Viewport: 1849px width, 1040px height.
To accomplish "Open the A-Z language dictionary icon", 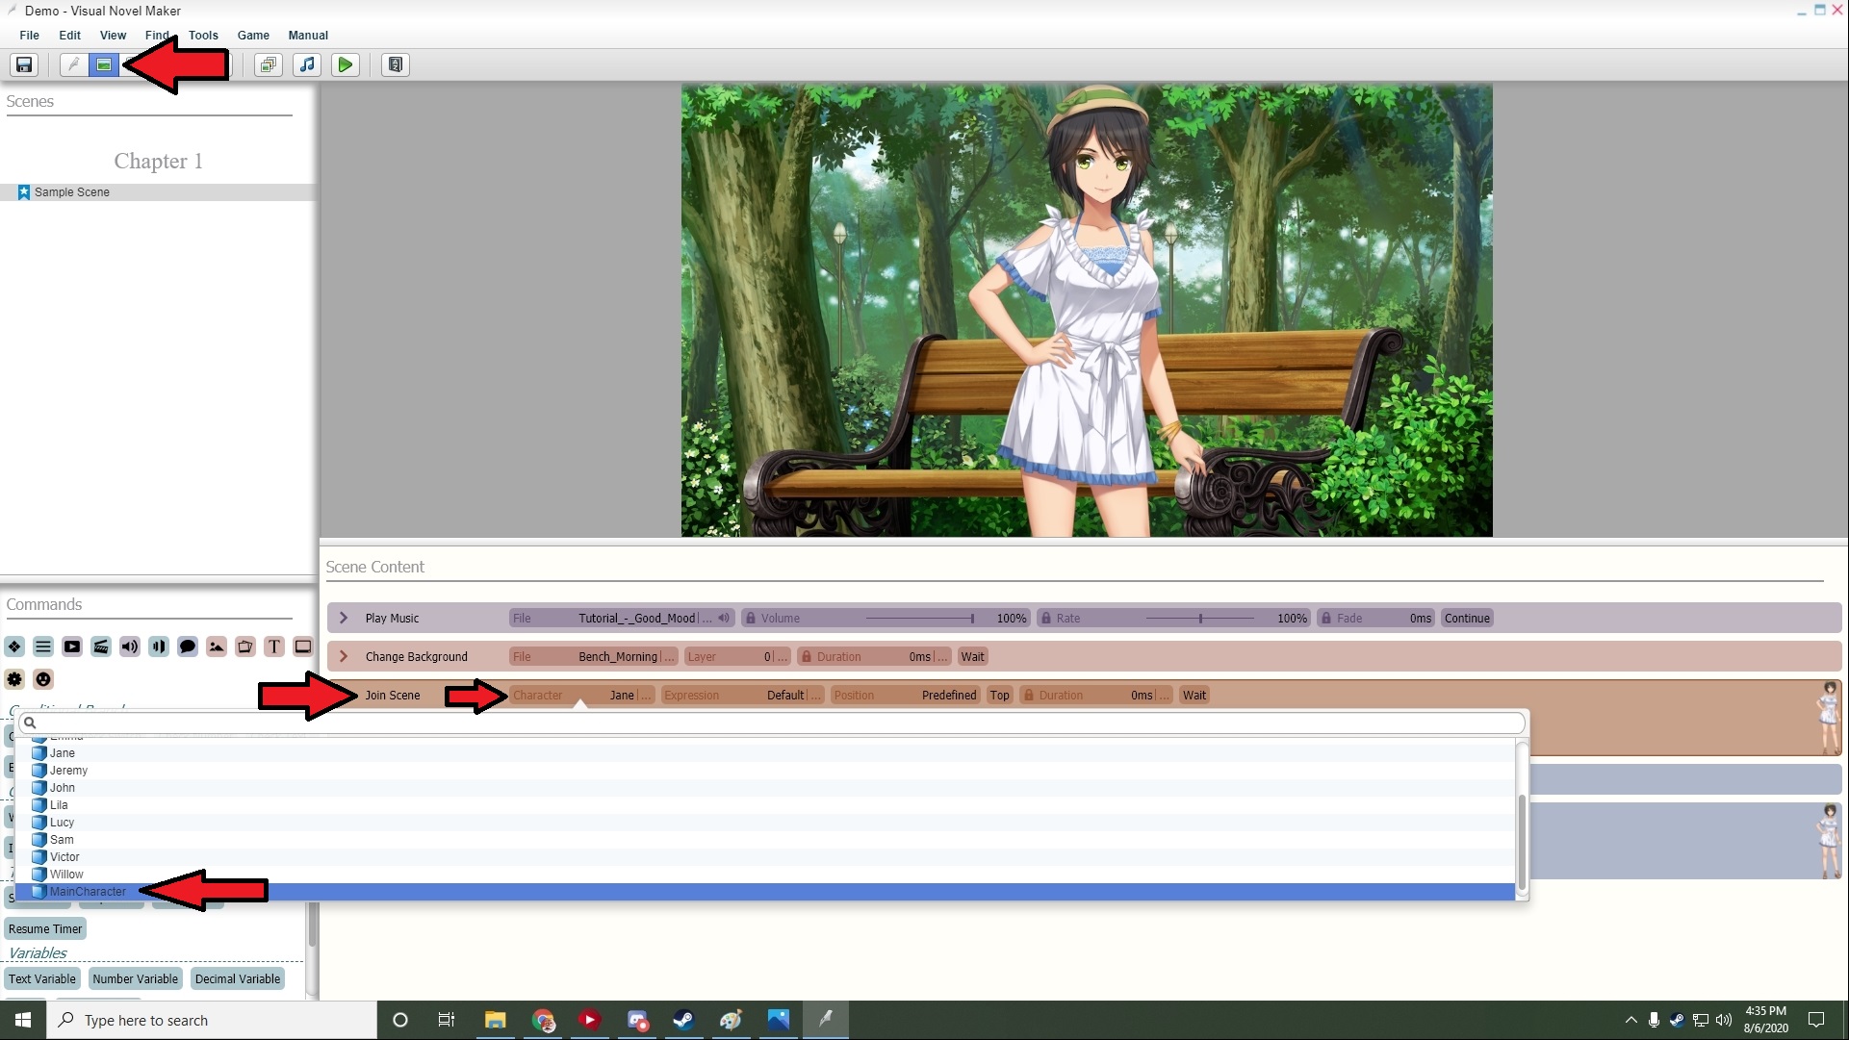I will tap(395, 64).
